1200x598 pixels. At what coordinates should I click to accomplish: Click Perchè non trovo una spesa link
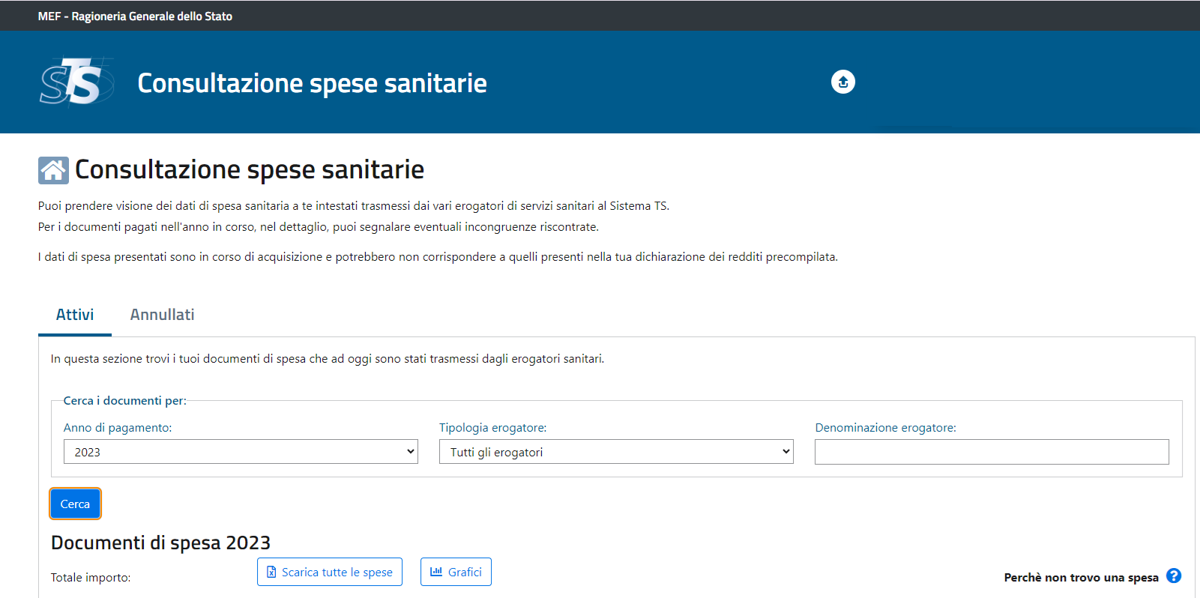(1081, 577)
